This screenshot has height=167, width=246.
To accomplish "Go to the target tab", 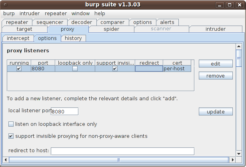I will (24, 29).
